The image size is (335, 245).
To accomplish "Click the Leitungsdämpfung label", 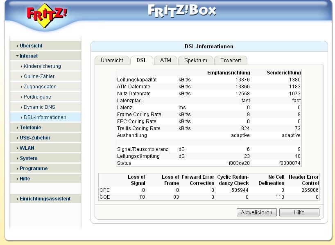I will [x=138, y=156].
